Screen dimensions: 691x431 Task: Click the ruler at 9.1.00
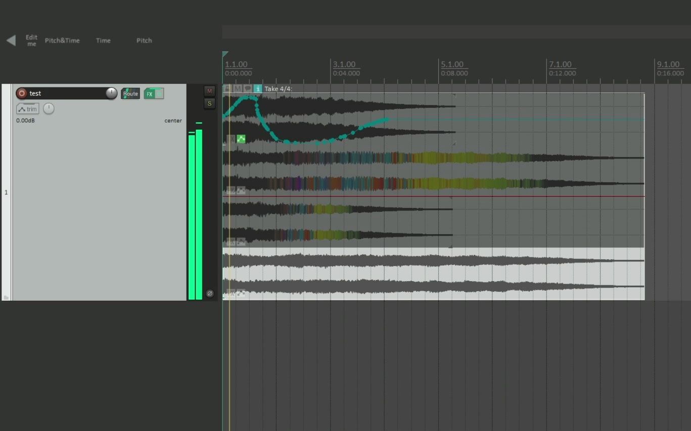point(668,65)
